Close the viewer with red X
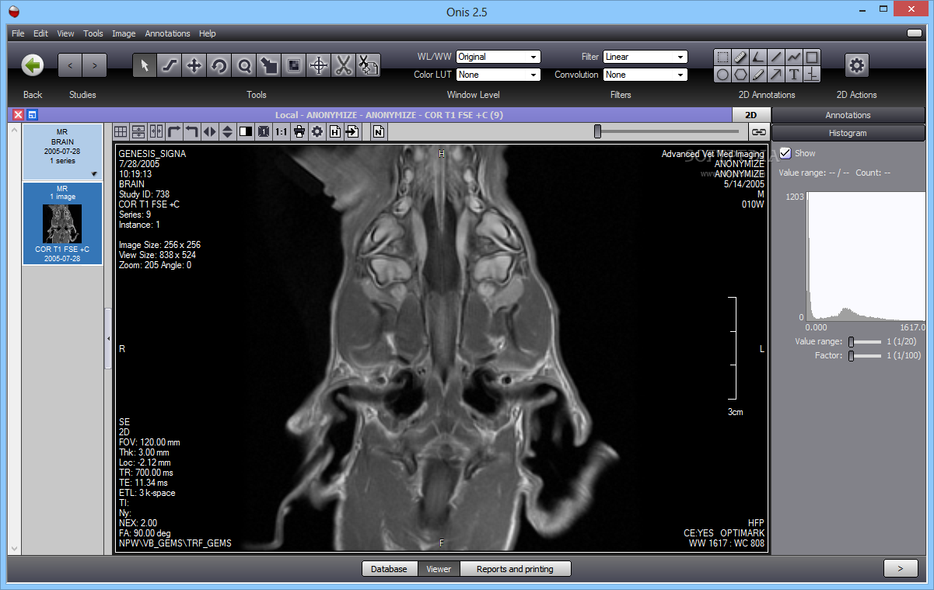934x590 pixels. click(18, 115)
